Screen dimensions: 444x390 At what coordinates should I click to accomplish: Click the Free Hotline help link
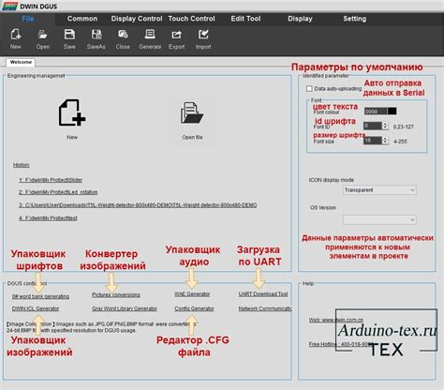point(340,344)
